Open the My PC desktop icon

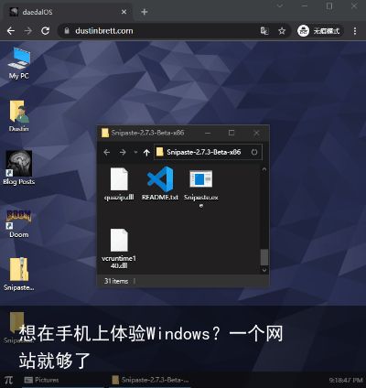(18, 64)
